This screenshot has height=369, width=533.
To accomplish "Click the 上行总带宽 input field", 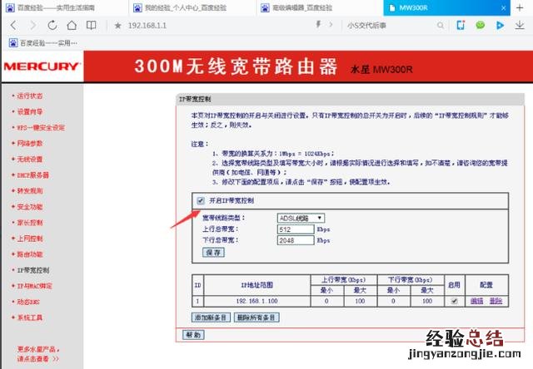I will (294, 229).
